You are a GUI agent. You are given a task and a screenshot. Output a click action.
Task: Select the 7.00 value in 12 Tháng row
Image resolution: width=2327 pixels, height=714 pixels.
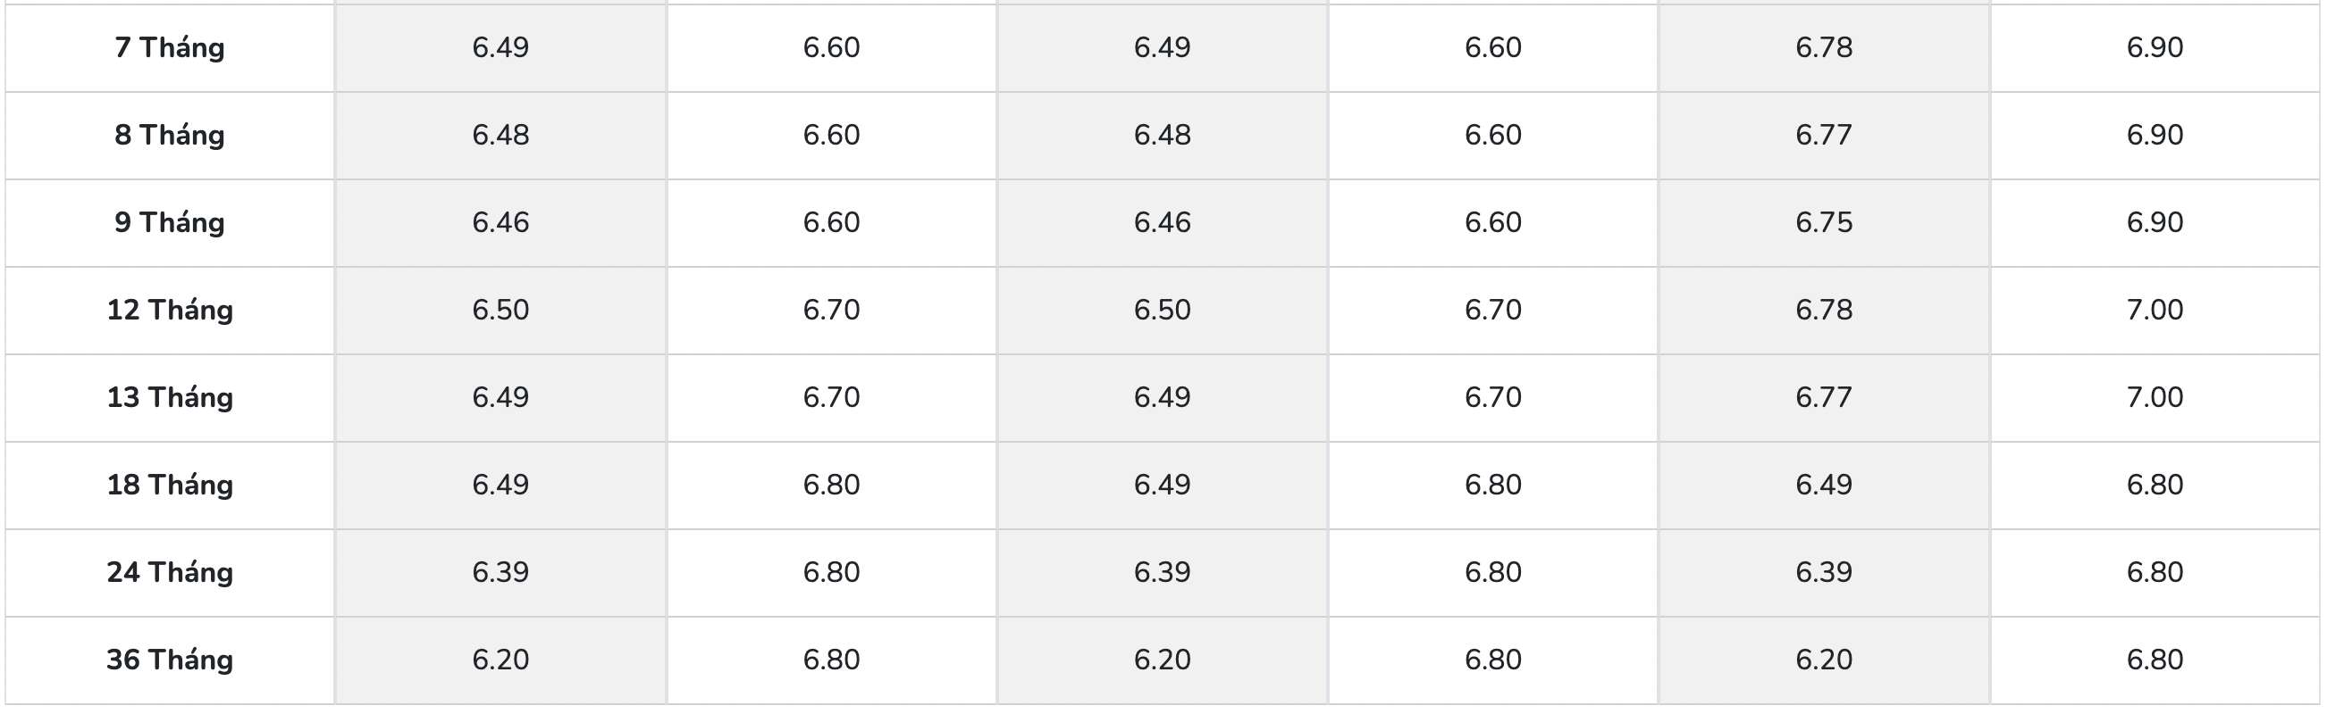2155,310
